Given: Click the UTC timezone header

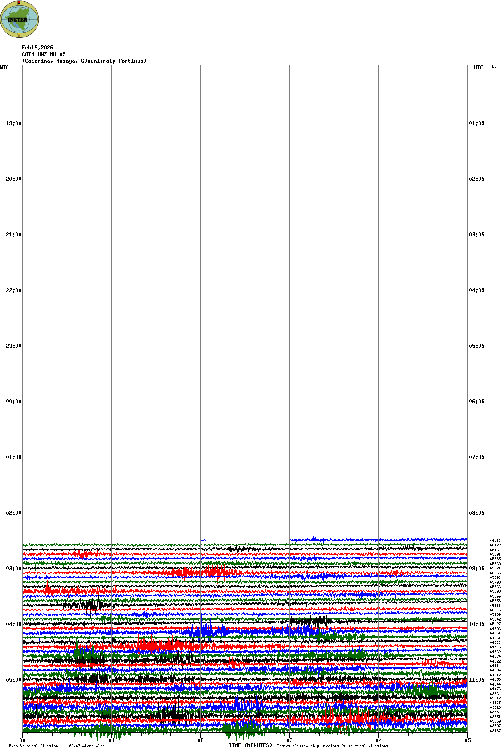Looking at the screenshot, I should click(x=478, y=68).
